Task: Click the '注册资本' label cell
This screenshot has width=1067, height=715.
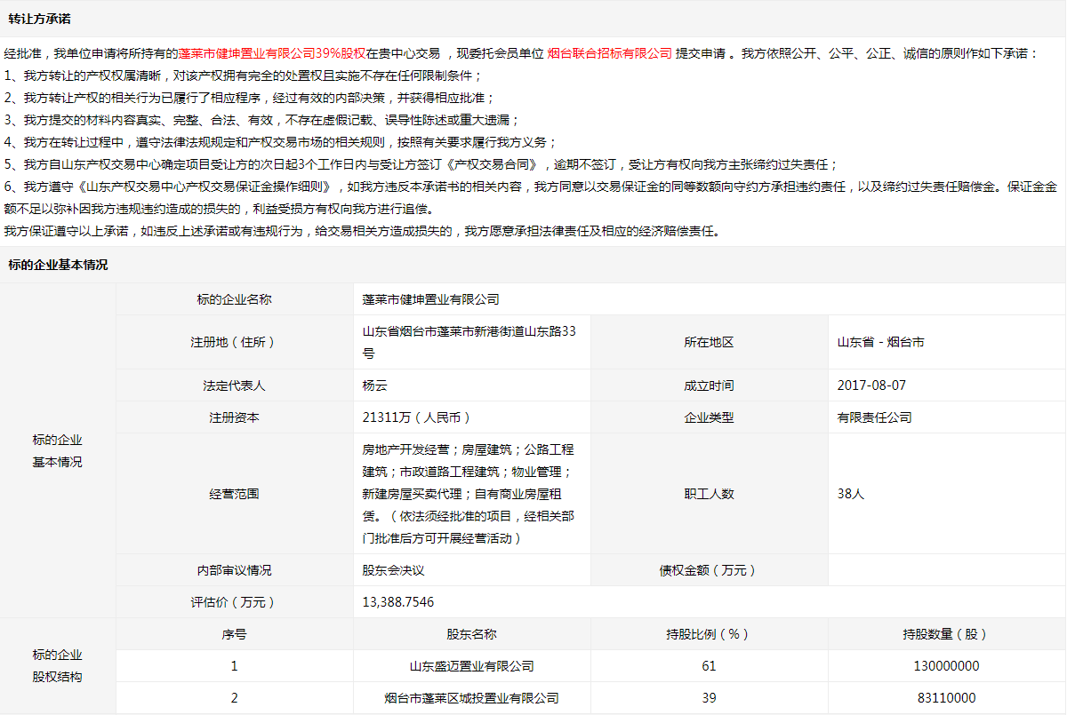Action: (235, 417)
